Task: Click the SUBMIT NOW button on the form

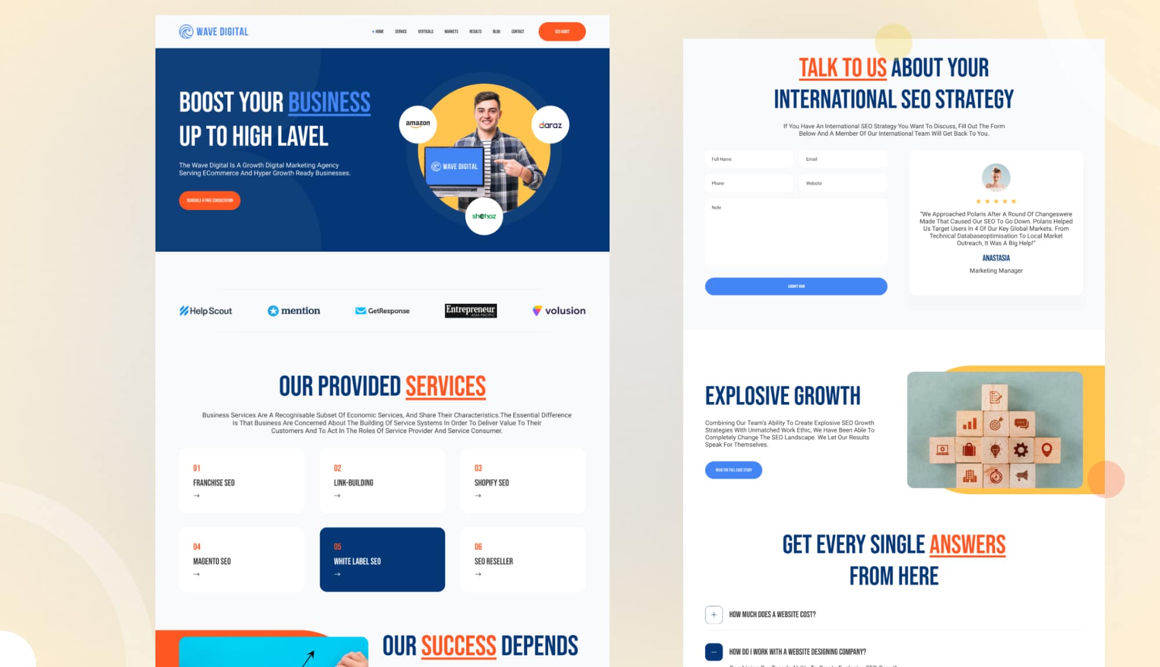Action: [x=796, y=286]
